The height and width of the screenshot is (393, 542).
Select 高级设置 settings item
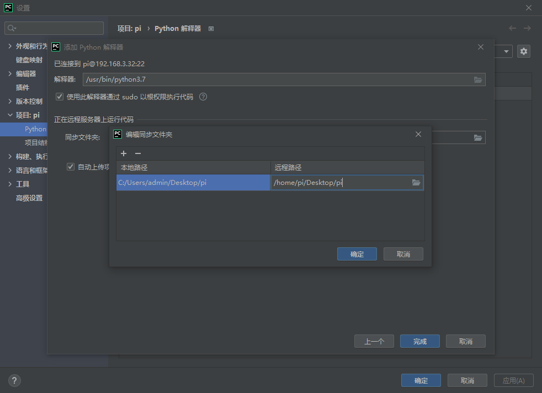(29, 198)
